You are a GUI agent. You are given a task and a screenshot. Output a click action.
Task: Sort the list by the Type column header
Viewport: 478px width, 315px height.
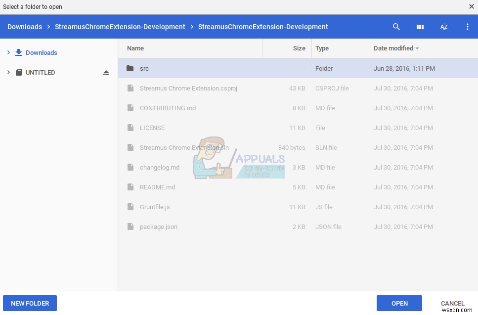322,48
